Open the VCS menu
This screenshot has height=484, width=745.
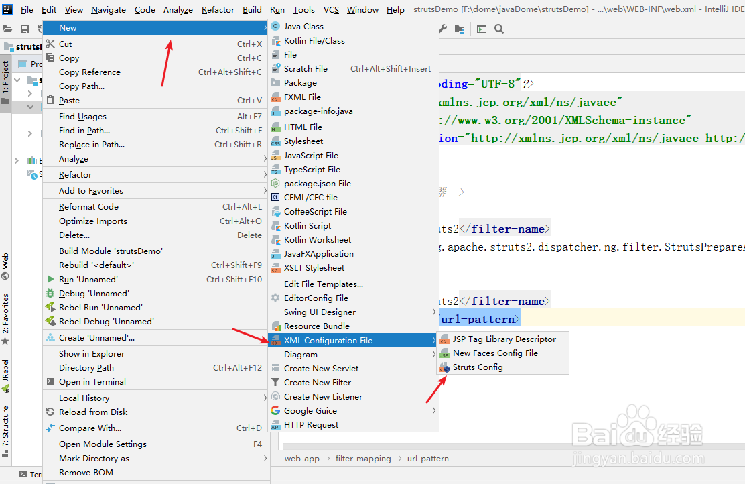pyautogui.click(x=331, y=9)
